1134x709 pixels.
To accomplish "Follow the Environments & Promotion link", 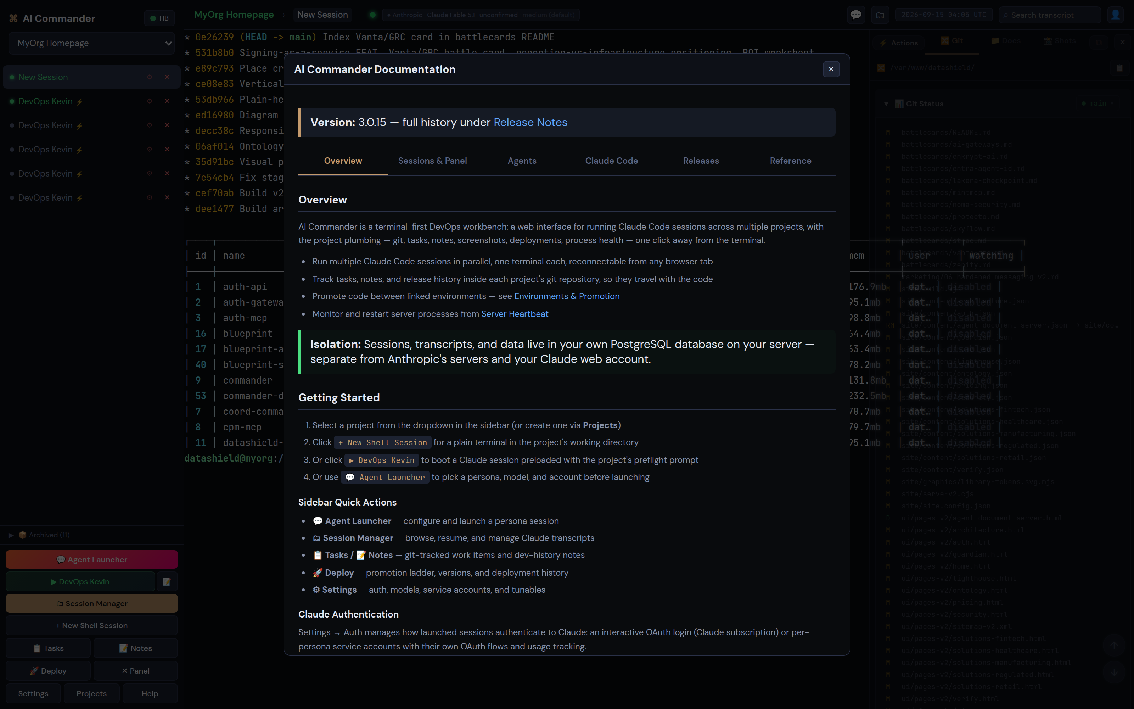I will pos(567,296).
